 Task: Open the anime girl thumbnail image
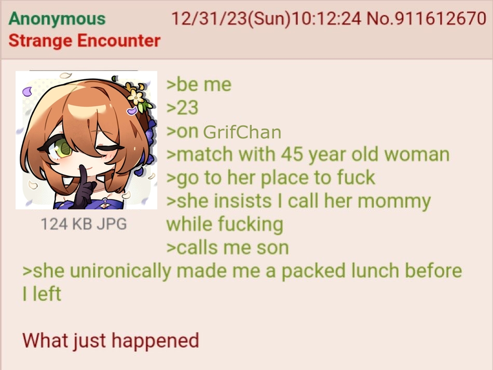(86, 140)
